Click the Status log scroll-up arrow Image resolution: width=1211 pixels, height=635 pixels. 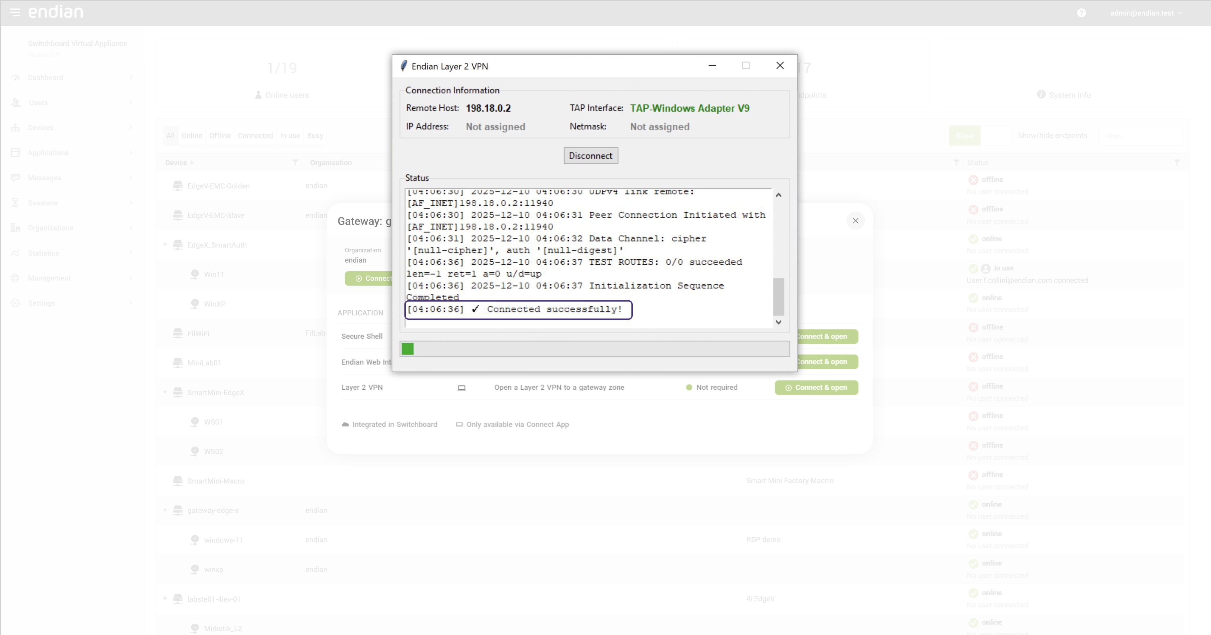coord(778,195)
